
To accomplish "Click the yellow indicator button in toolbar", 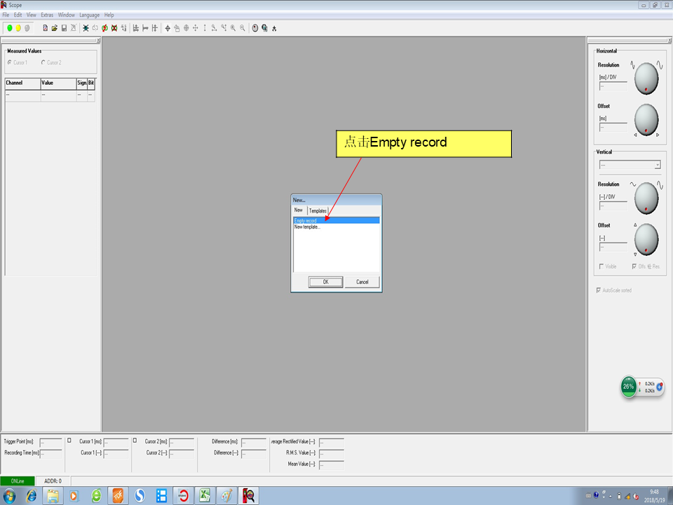I will [18, 28].
